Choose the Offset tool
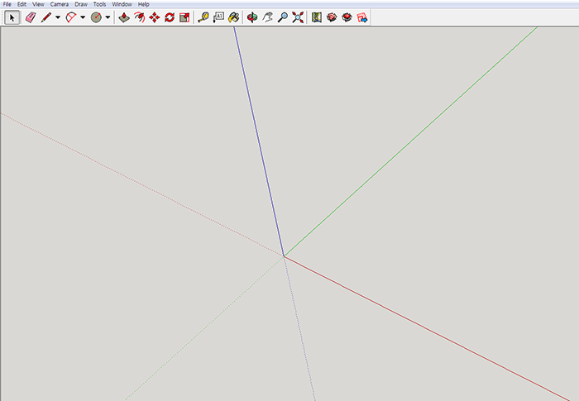579x401 pixels. pos(139,17)
